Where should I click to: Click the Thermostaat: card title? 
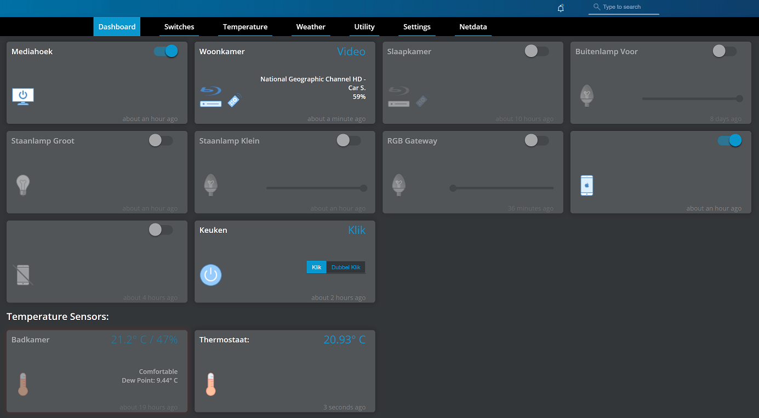(x=225, y=340)
